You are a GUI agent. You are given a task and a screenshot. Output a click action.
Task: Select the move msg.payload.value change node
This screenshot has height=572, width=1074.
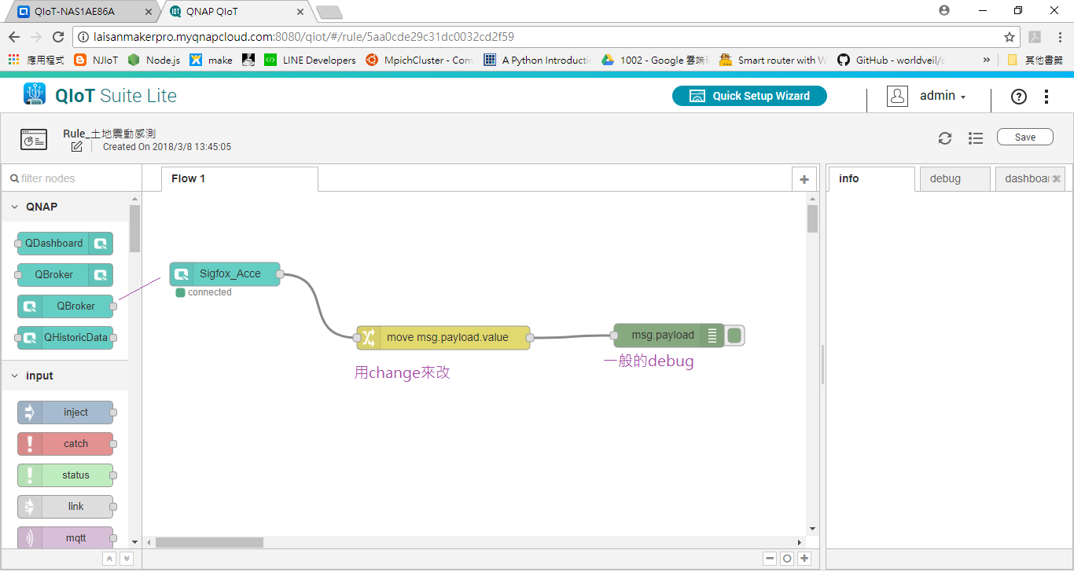443,338
